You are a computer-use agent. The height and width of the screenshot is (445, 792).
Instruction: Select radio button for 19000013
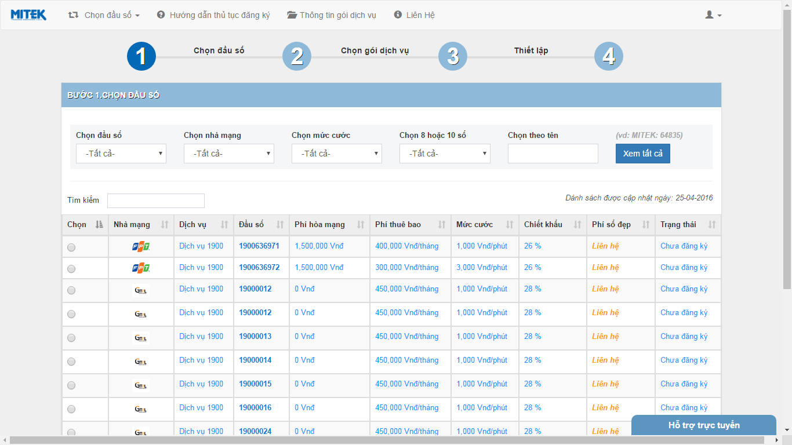[x=71, y=338]
